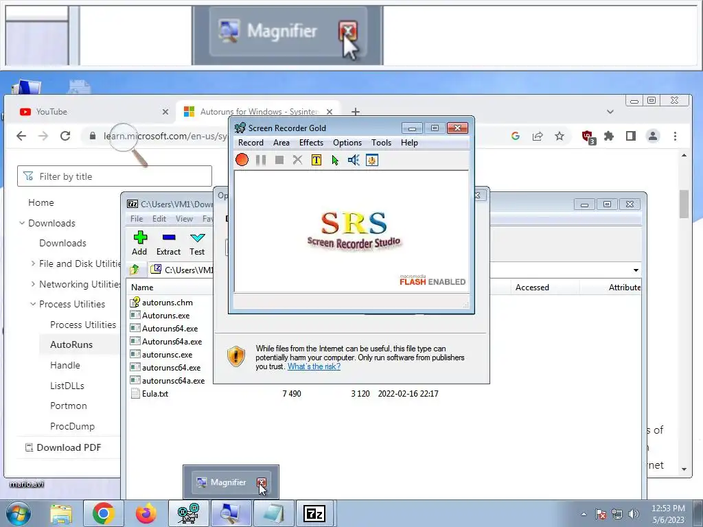Open the Chrome profile avatar

653,136
